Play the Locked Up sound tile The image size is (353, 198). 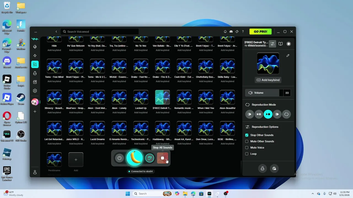pos(141,97)
